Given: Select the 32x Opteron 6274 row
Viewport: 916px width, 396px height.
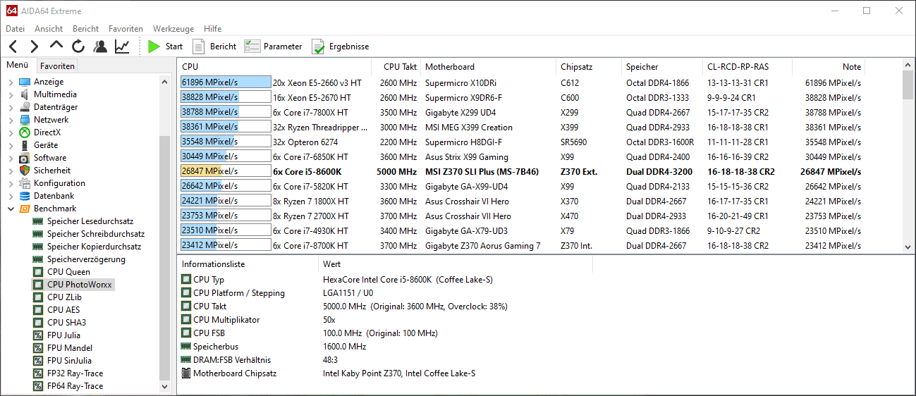Looking at the screenshot, I should (x=539, y=142).
